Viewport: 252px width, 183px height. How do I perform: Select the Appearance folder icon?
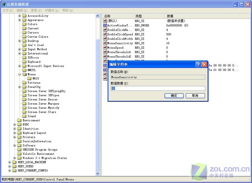click(x=24, y=20)
